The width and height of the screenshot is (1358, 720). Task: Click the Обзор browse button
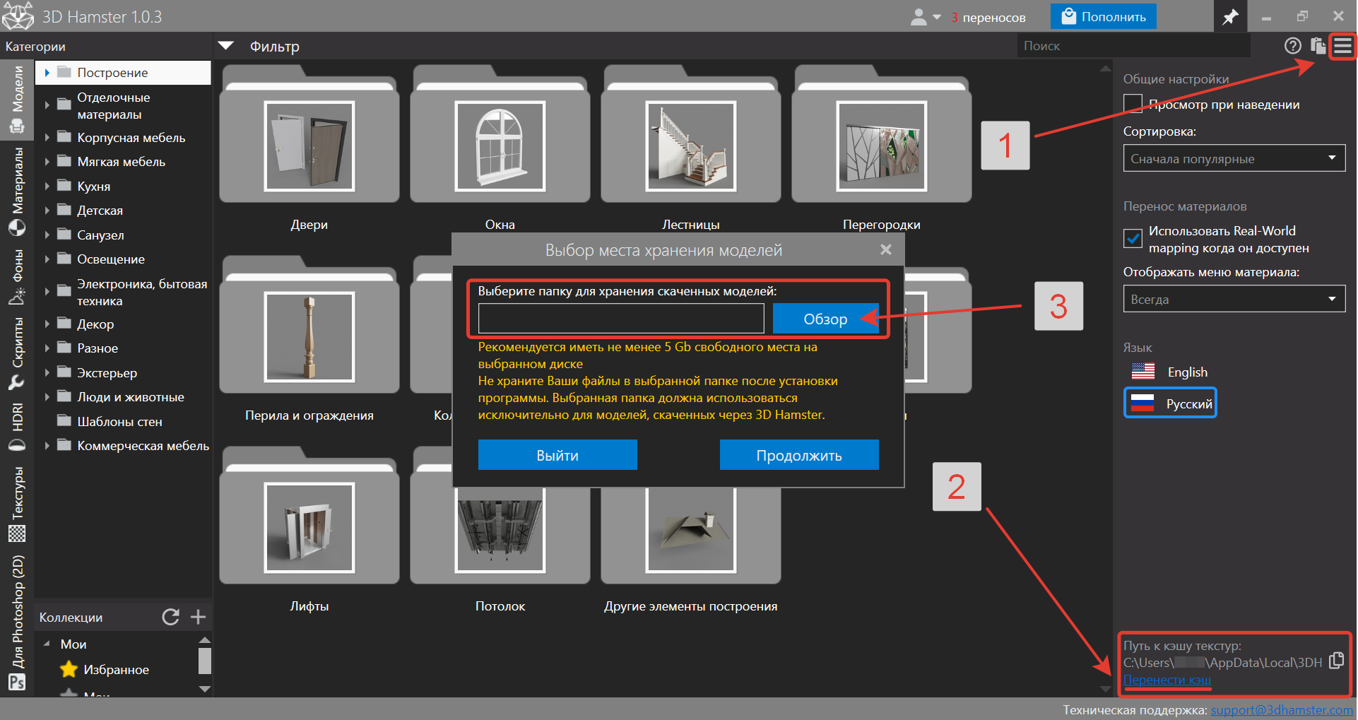pyautogui.click(x=825, y=319)
